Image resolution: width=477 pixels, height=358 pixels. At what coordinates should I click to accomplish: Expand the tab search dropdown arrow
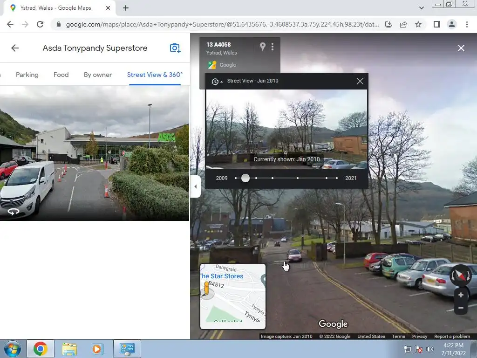click(x=421, y=8)
